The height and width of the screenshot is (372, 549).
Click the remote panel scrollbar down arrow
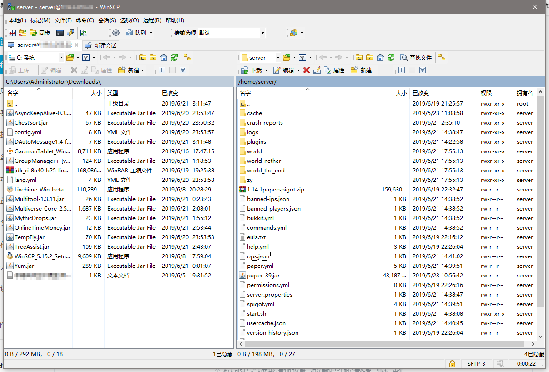(541, 336)
